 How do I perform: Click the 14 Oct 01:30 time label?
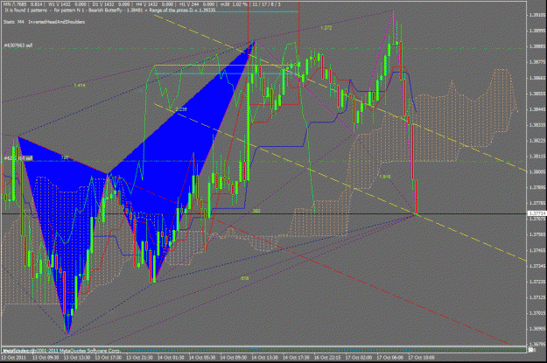click(x=171, y=358)
